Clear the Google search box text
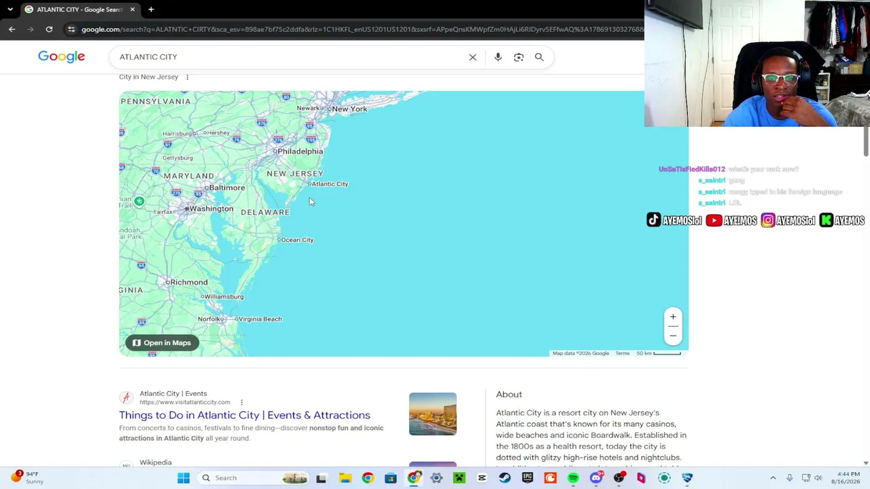This screenshot has height=489, width=870. tap(472, 57)
